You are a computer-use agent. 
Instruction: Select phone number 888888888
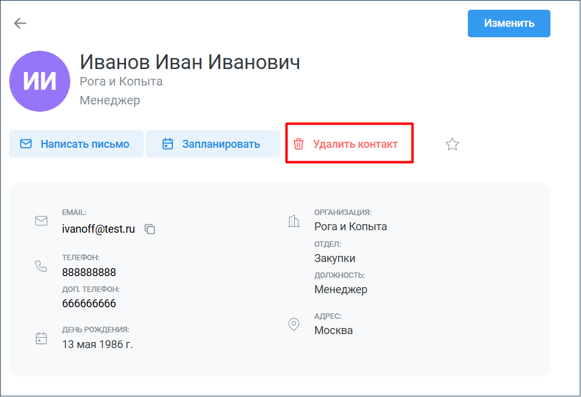click(x=89, y=272)
